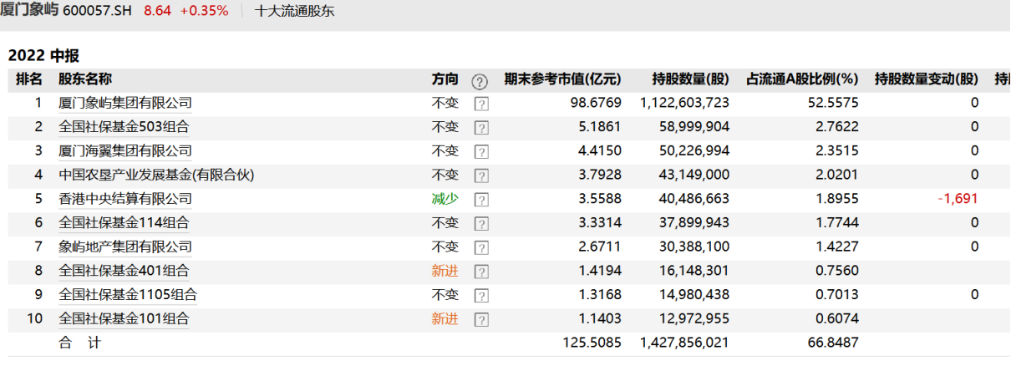The width and height of the screenshot is (1011, 366).
Task: Click the question icon in 厦门象屿集团有限公司 row
Action: click(x=480, y=104)
